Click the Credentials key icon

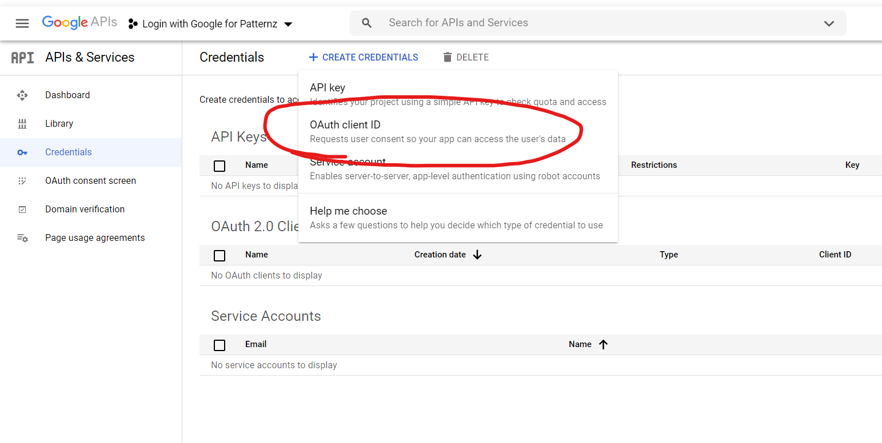pyautogui.click(x=22, y=152)
